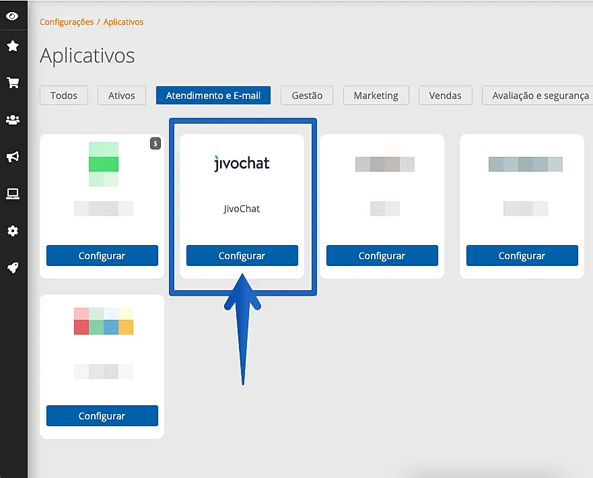This screenshot has height=478, width=593.
Task: Click the Configurações breadcrumb link
Action: [x=67, y=22]
